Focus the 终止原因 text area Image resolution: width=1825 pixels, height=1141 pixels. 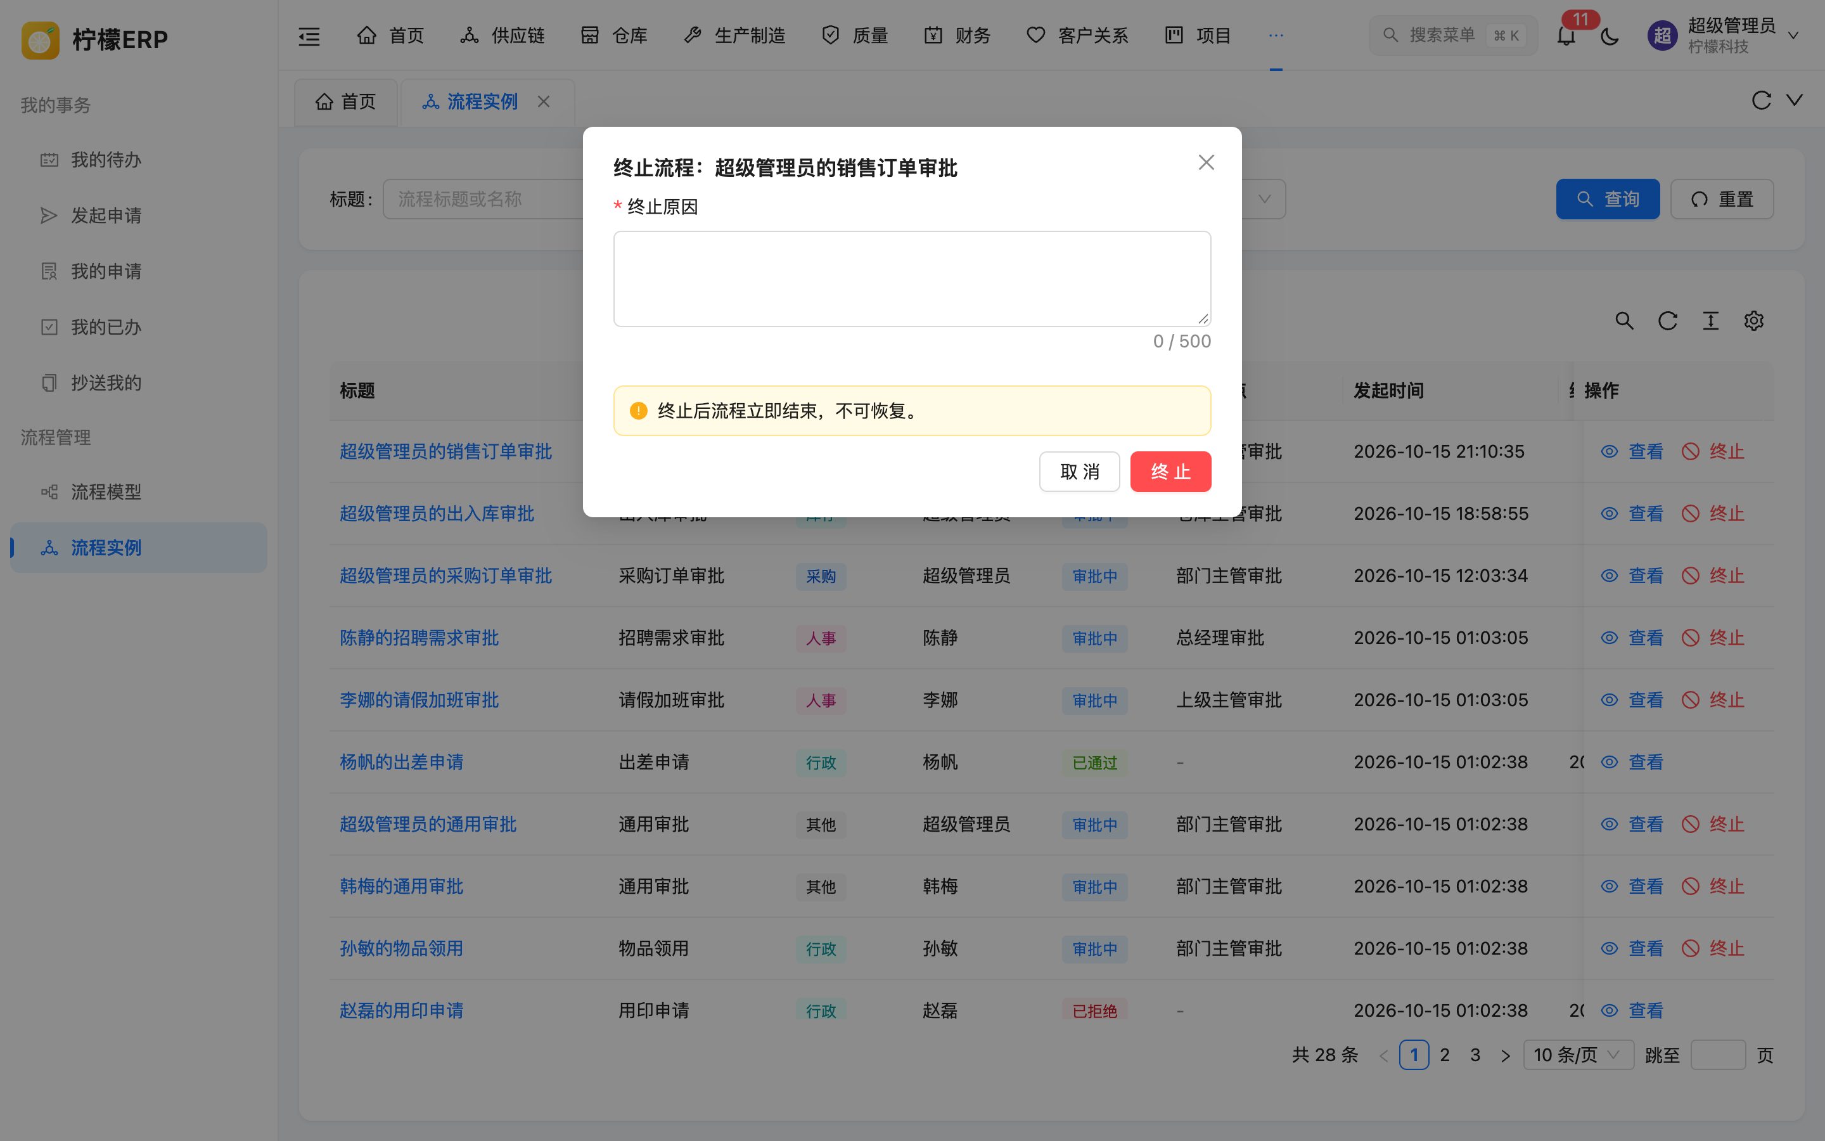pos(912,278)
